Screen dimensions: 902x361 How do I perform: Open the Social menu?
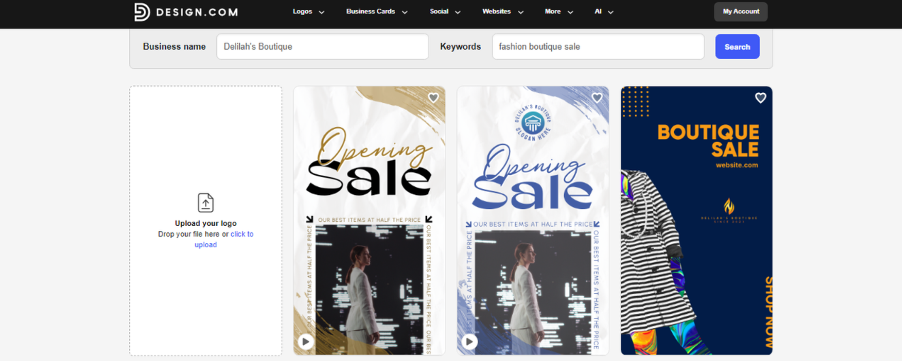pos(439,11)
